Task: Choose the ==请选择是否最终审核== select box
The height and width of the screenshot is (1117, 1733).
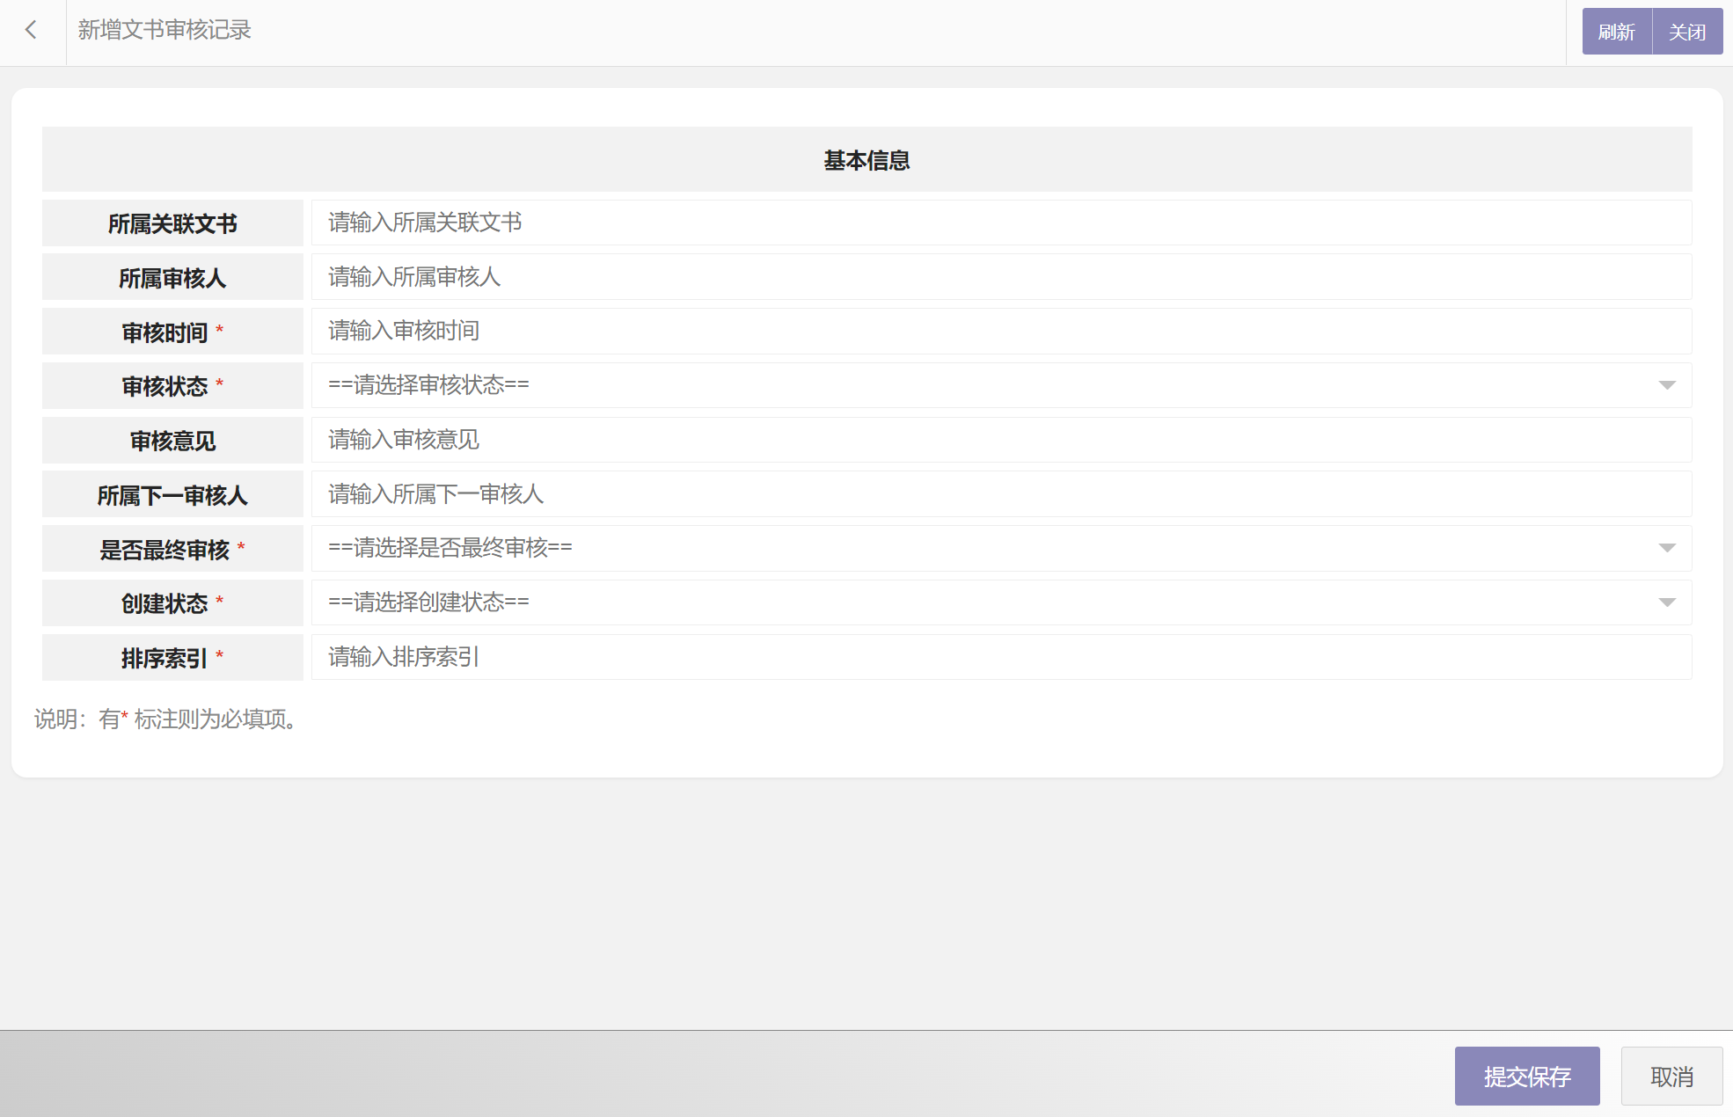Action: [x=968, y=548]
